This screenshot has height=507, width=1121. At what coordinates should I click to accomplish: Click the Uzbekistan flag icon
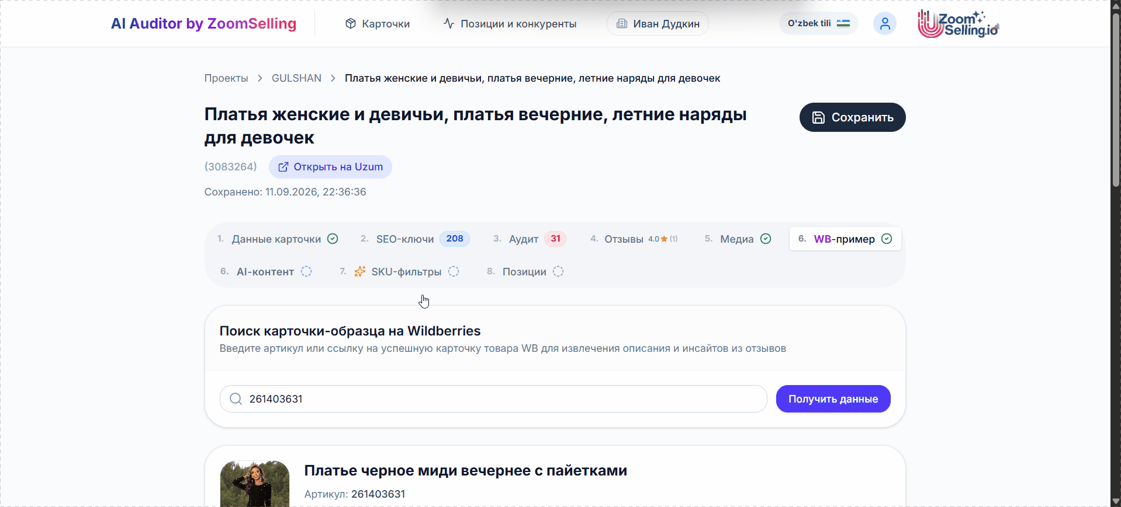click(843, 23)
